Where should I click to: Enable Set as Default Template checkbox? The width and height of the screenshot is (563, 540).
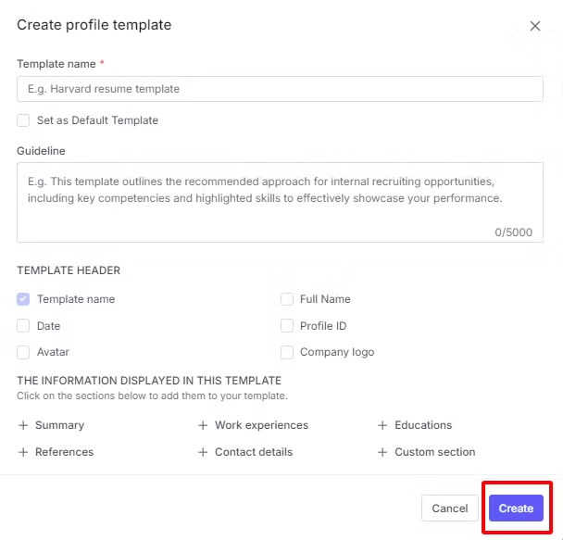pos(23,120)
